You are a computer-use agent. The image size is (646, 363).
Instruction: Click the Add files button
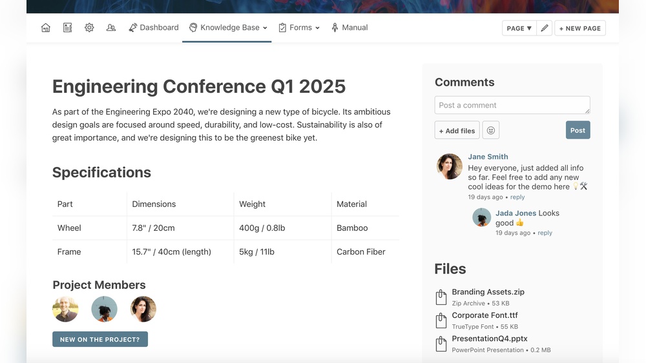457,130
